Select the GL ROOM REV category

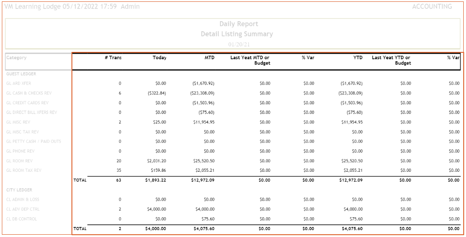point(19,161)
